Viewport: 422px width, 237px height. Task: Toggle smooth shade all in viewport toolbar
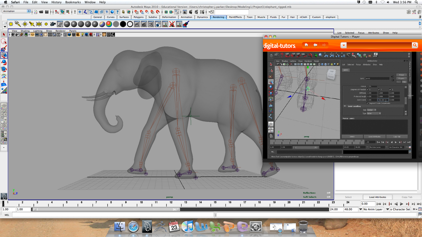[70, 34]
